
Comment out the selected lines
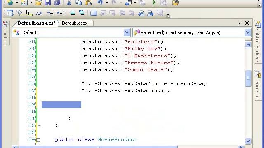click(x=72, y=13)
